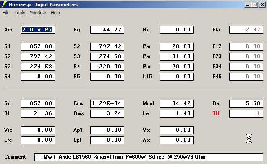
Task: Close the Hornresp window
Action: [x=262, y=5]
